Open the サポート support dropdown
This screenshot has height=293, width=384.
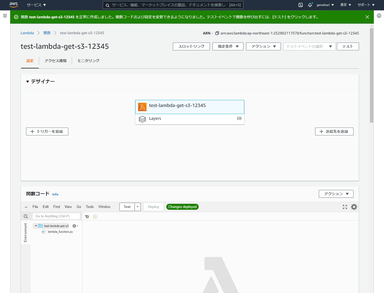click(x=366, y=5)
